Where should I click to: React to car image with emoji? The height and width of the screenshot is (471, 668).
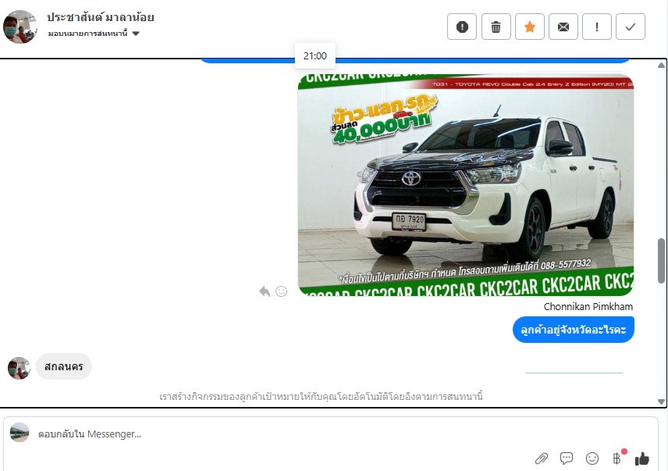(281, 291)
